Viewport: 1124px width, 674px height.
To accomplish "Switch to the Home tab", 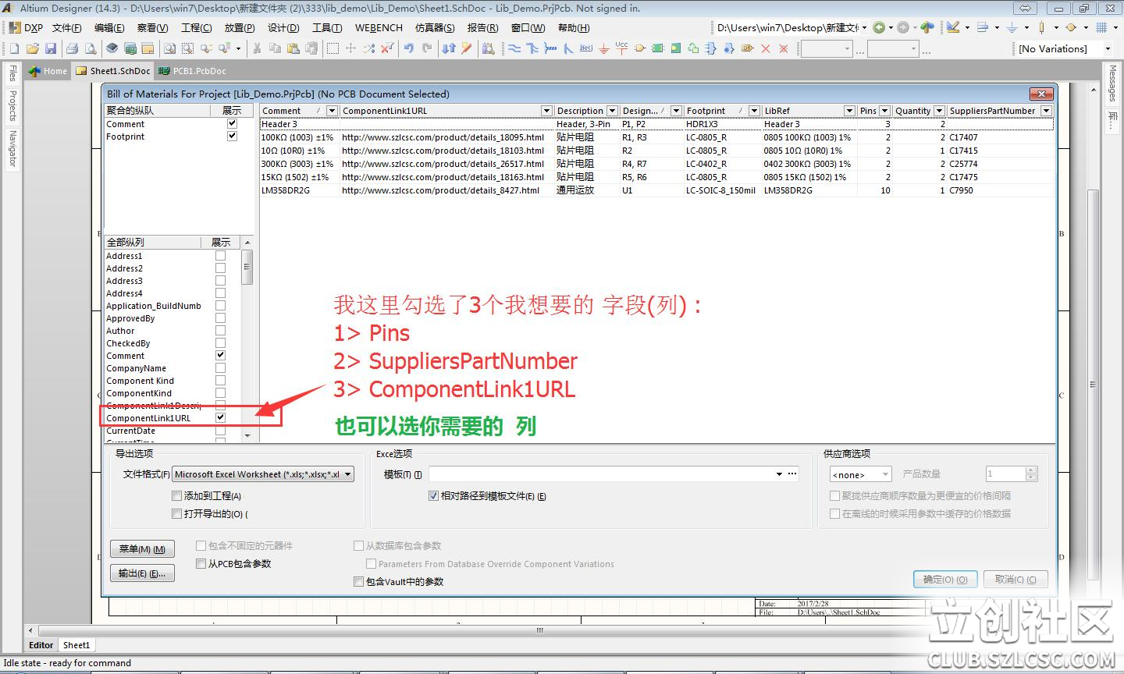I will click(x=48, y=70).
